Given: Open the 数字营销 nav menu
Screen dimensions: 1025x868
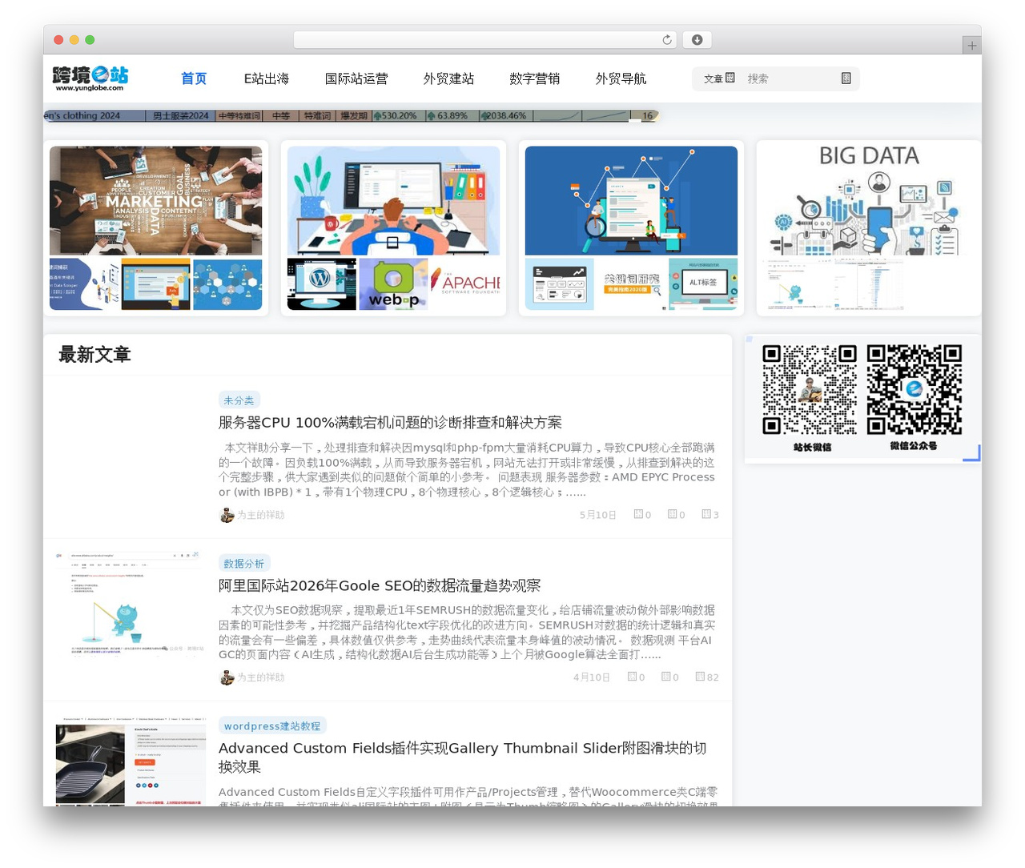Looking at the screenshot, I should tap(535, 78).
